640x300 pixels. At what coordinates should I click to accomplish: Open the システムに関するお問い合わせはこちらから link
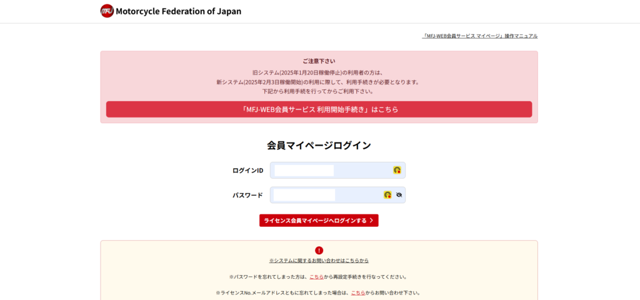pyautogui.click(x=319, y=261)
